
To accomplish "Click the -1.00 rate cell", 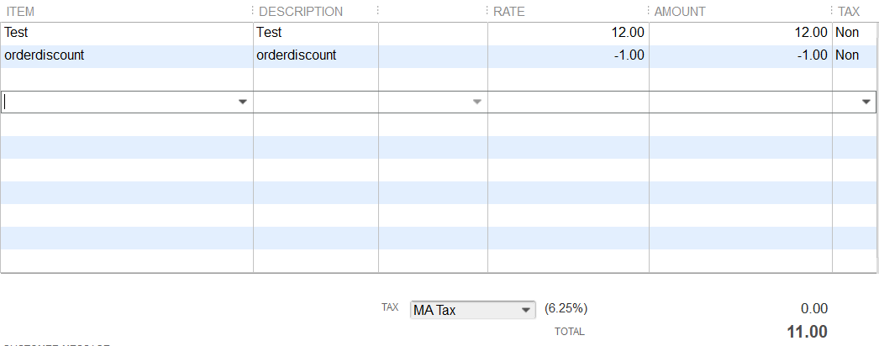I will click(x=568, y=55).
